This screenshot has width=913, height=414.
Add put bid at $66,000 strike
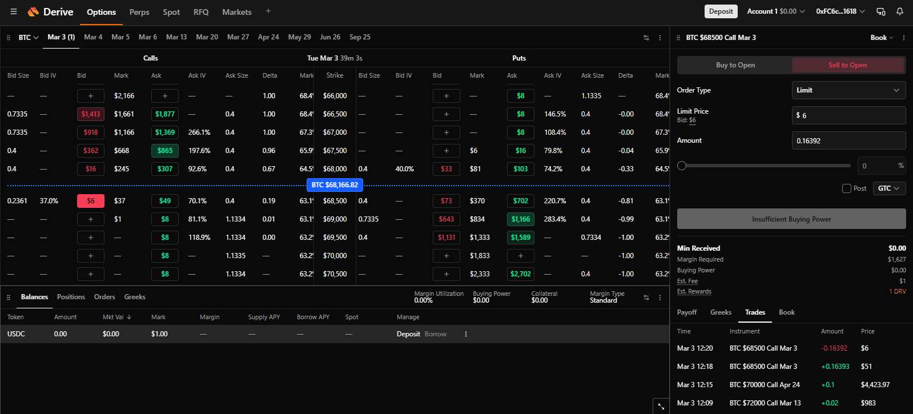pyautogui.click(x=447, y=96)
